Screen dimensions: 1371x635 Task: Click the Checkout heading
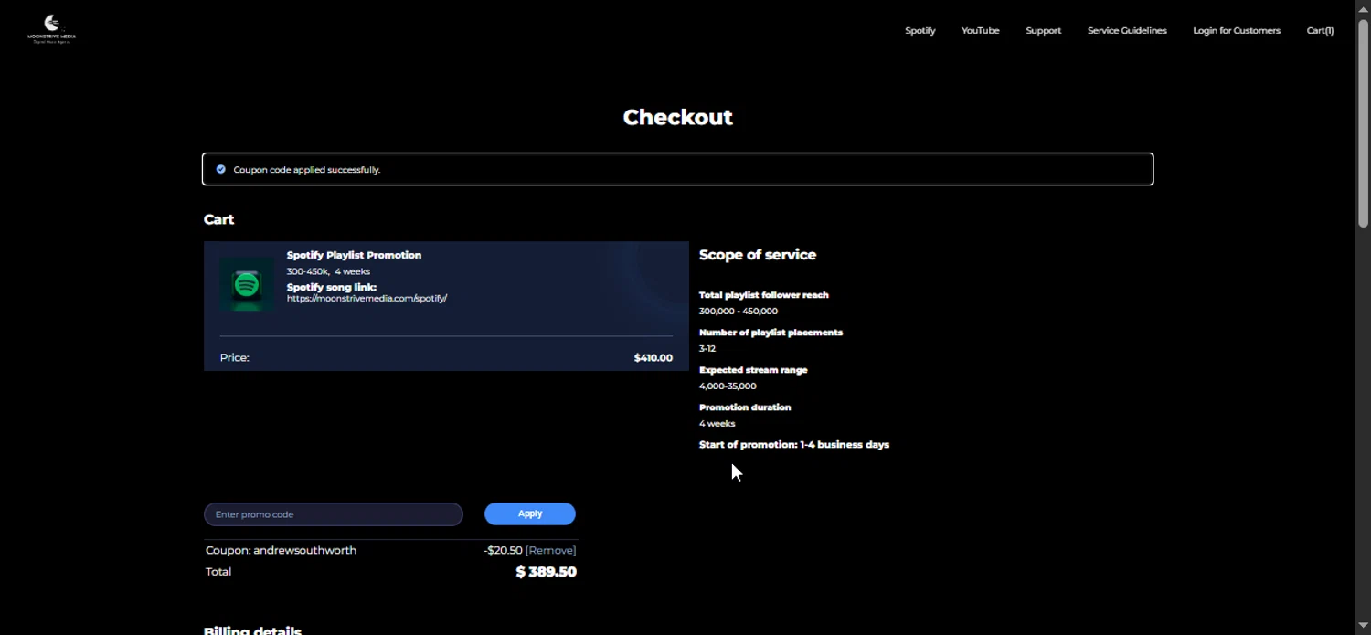[677, 117]
